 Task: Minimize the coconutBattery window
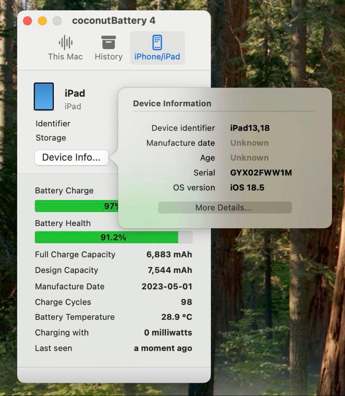[42, 21]
